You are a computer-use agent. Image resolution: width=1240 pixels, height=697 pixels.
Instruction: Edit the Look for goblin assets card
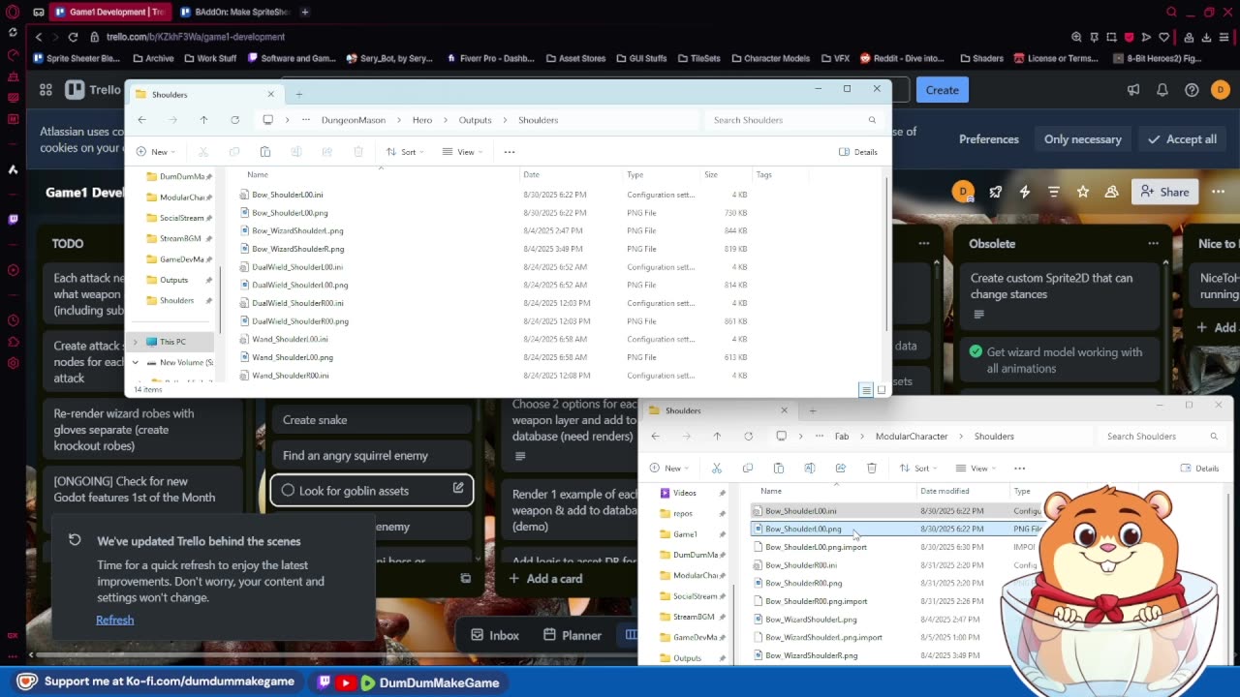pos(458,489)
